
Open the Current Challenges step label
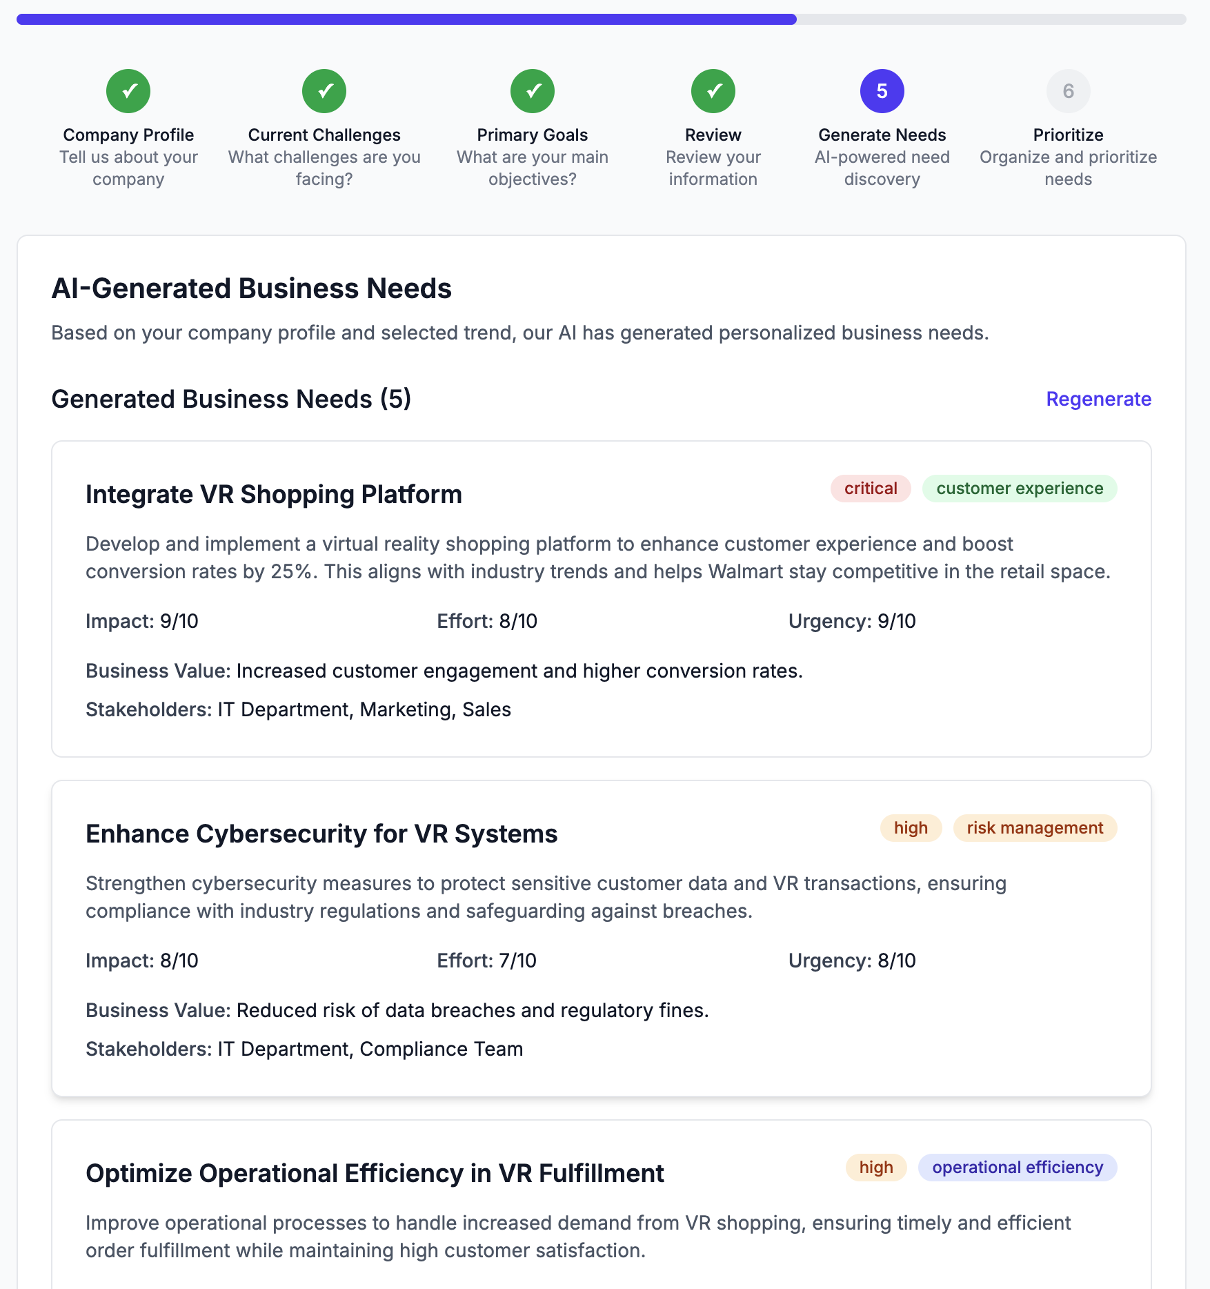click(x=324, y=135)
